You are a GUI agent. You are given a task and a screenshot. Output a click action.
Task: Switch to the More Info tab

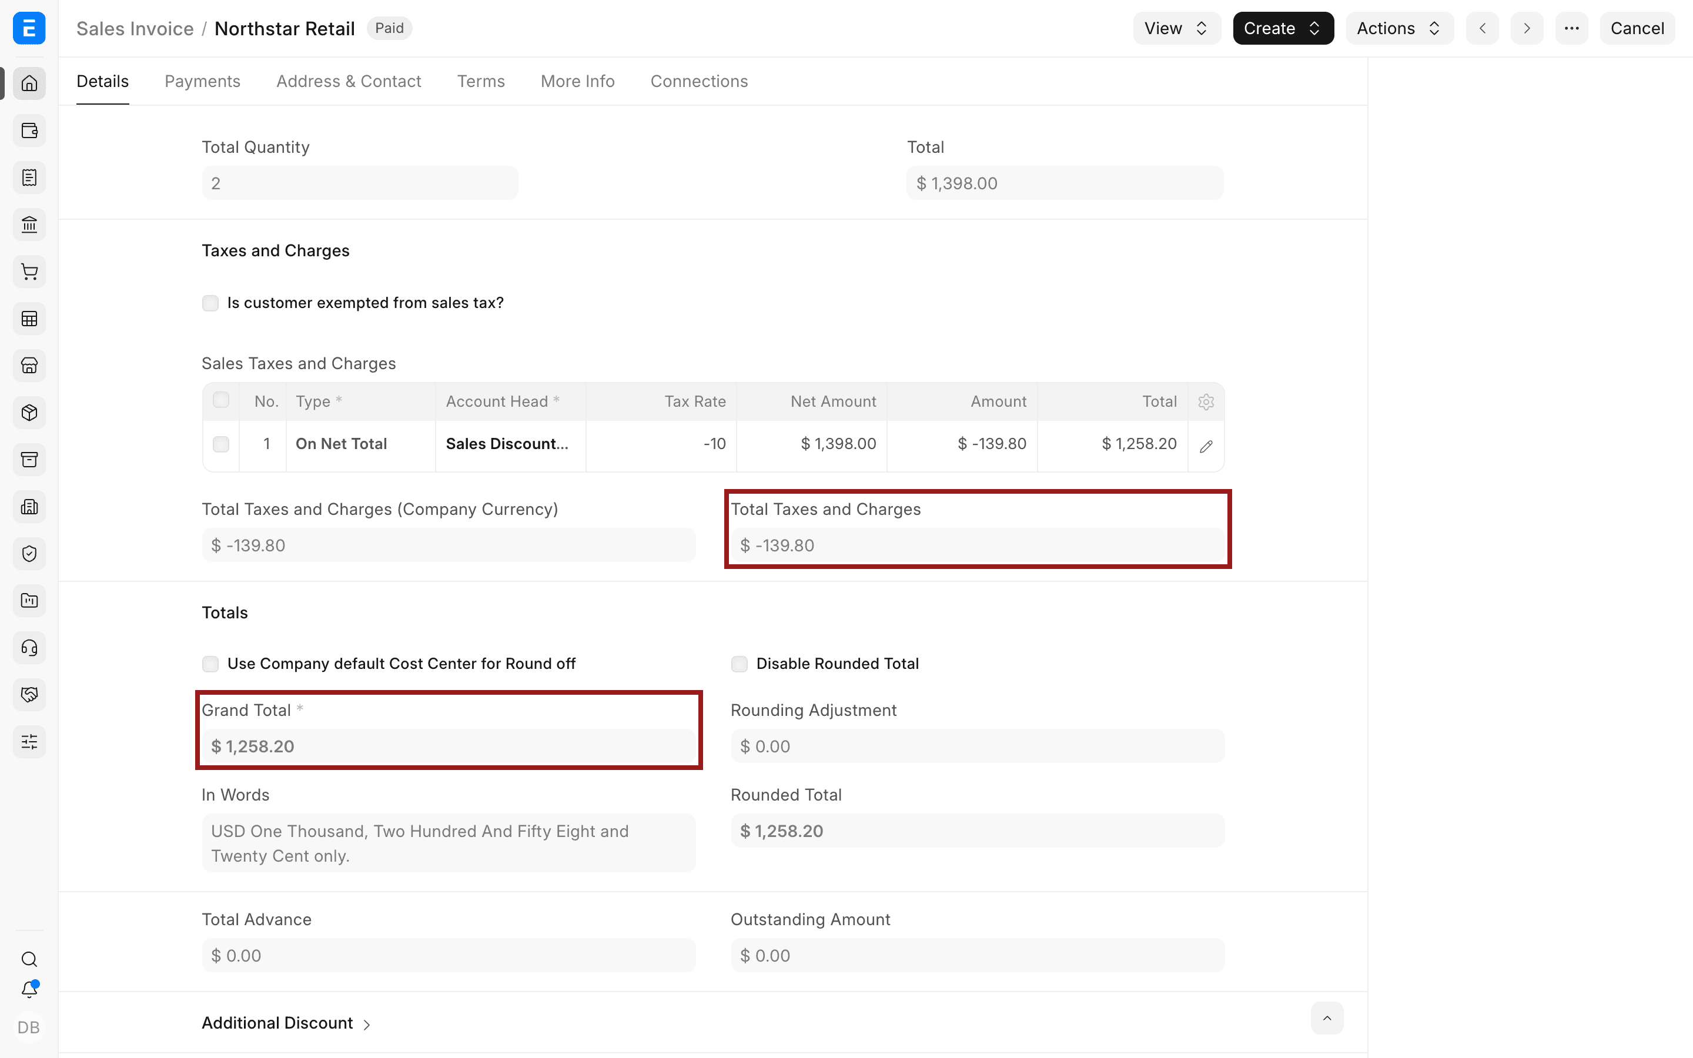click(577, 81)
